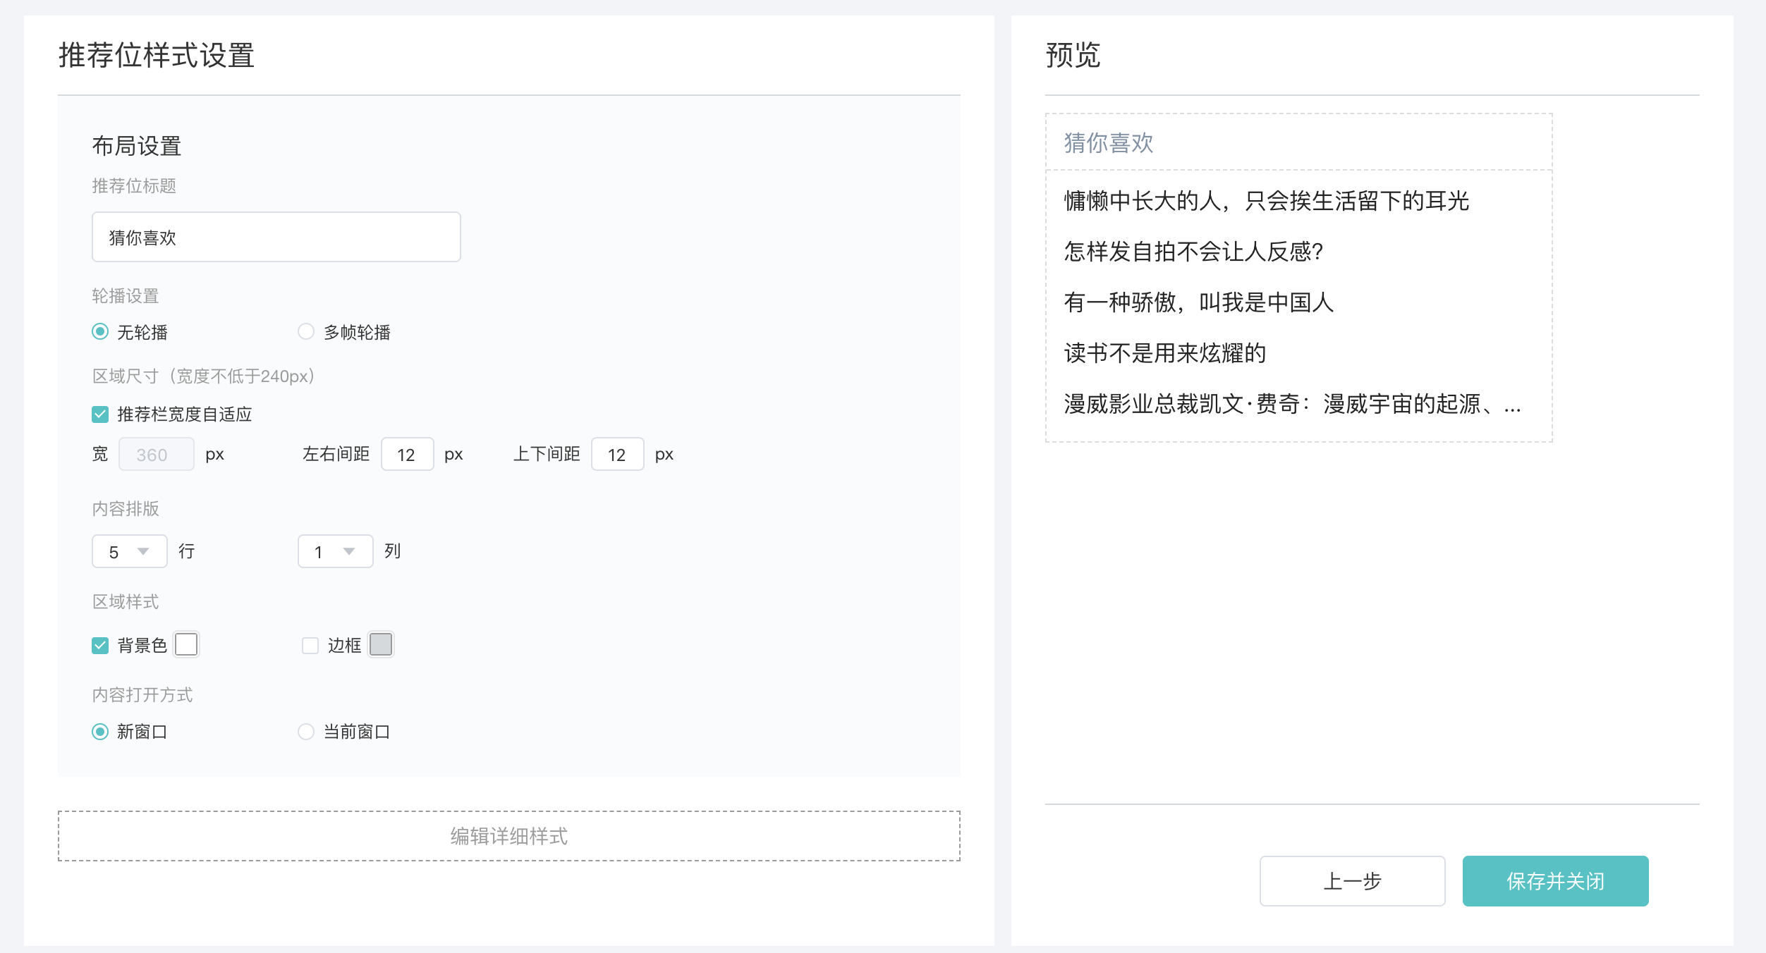
Task: Click the 推荐位样式设置 heading
Action: [157, 55]
